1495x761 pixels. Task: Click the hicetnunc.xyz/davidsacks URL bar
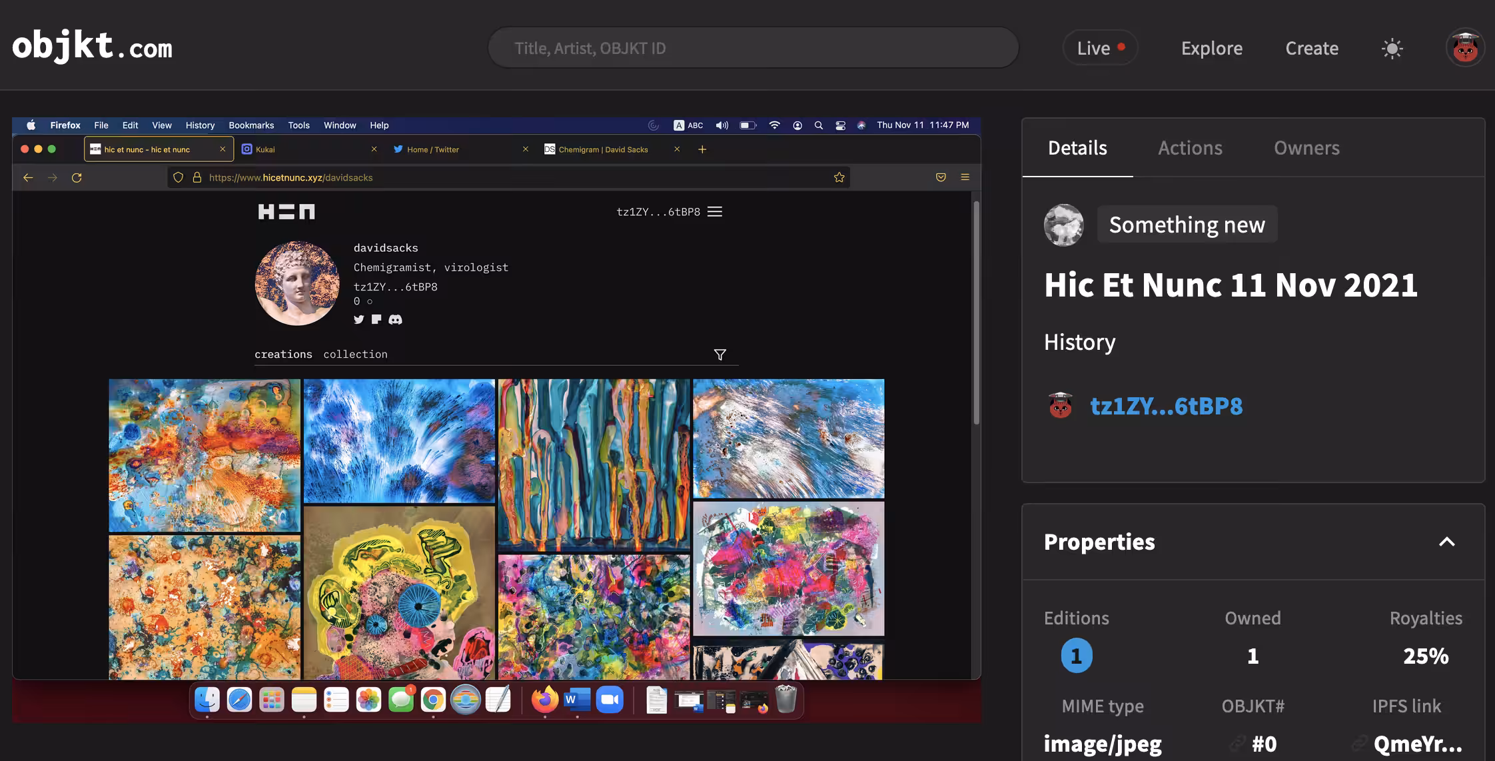pyautogui.click(x=508, y=177)
